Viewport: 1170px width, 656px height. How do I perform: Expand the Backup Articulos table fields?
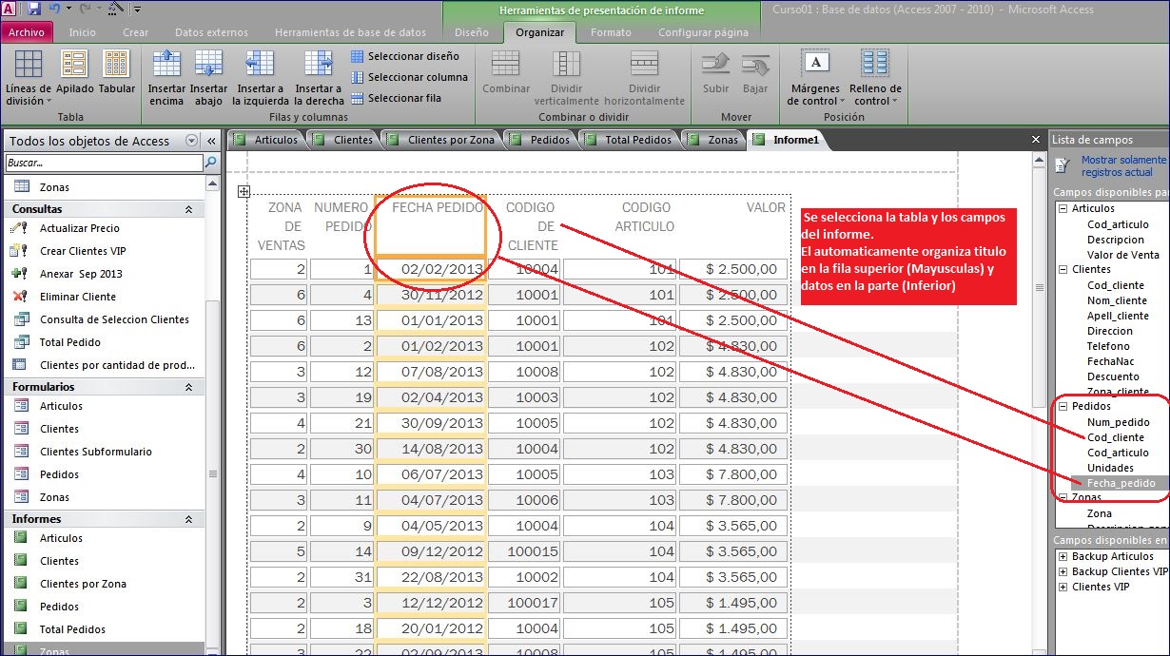pos(1063,557)
